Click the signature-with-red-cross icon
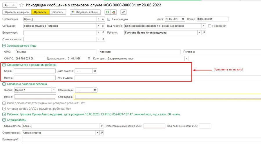 click(x=113, y=12)
